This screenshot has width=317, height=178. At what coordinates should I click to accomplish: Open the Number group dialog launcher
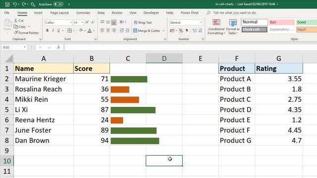click(203, 39)
